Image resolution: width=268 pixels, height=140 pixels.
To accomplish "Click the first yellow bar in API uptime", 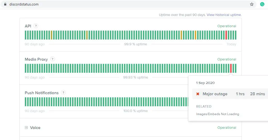I will [52, 35].
